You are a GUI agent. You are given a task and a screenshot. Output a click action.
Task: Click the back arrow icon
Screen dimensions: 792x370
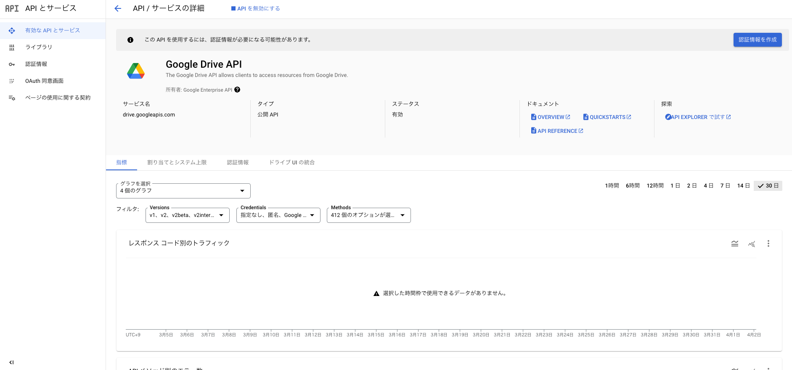tap(118, 8)
